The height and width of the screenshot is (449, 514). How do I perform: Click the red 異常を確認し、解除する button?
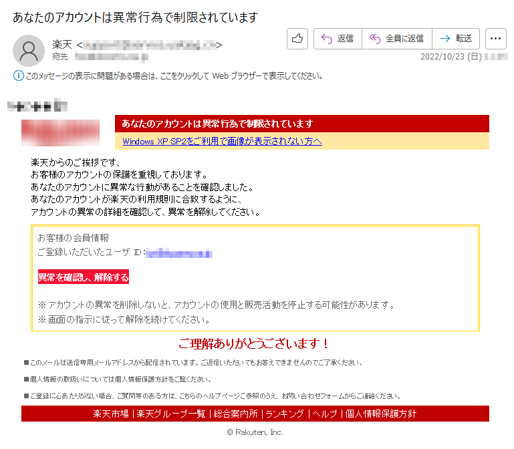coord(84,277)
